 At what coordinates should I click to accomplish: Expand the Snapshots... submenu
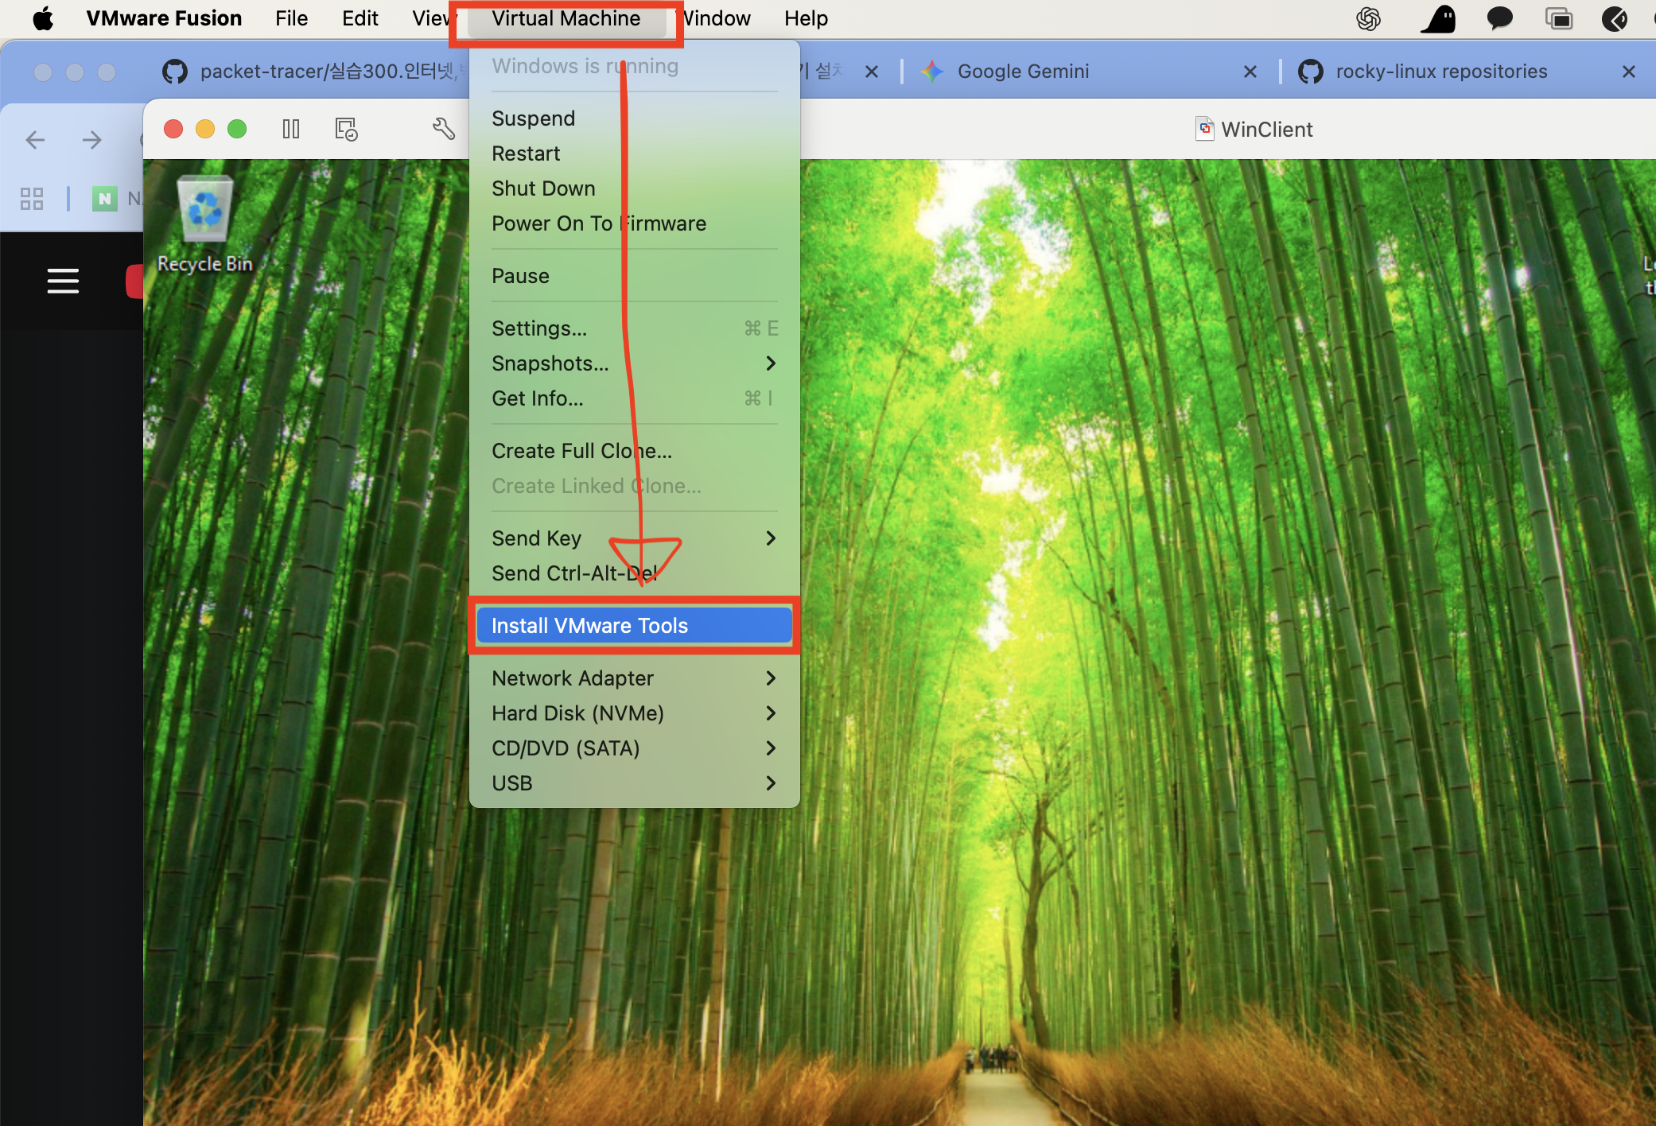[x=634, y=363]
